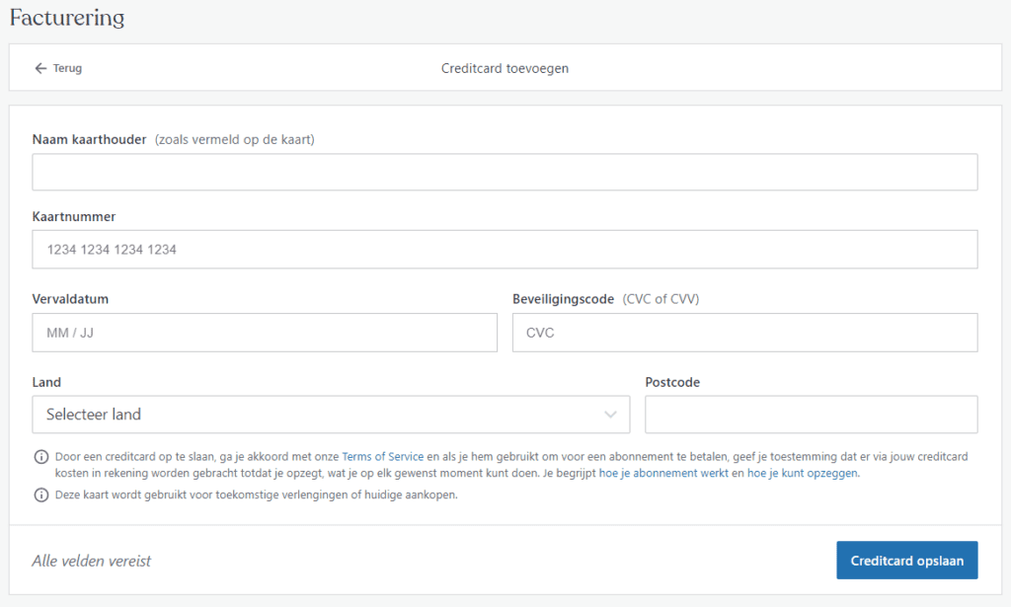
Task: Focus the Postcode input field
Action: [x=812, y=415]
